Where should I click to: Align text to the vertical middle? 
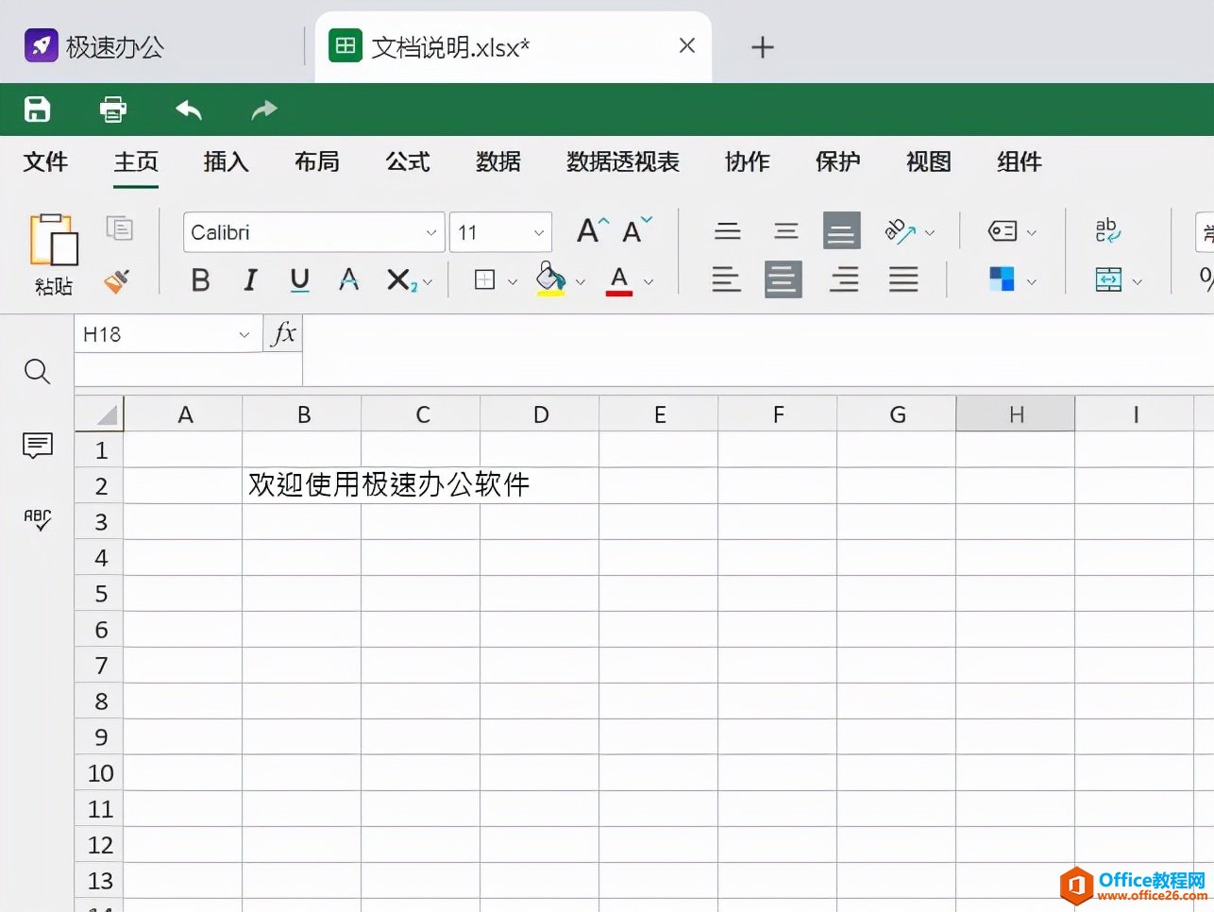point(786,231)
